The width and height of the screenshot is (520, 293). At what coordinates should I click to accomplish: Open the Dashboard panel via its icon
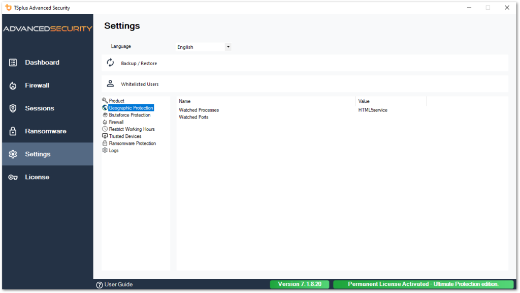pos(13,62)
